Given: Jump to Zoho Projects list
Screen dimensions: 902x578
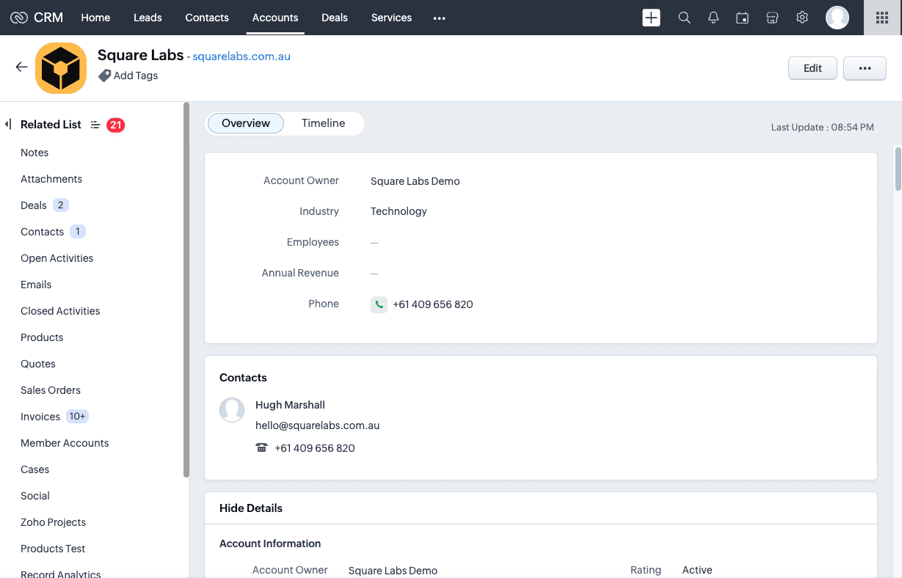Looking at the screenshot, I should coord(53,522).
